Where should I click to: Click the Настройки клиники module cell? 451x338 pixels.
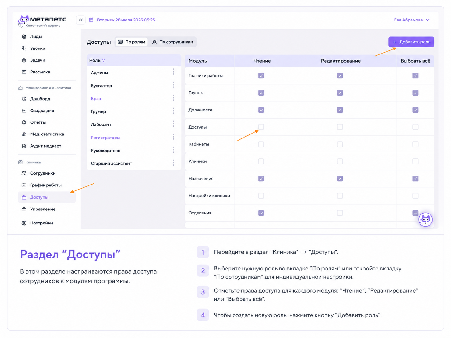click(x=209, y=196)
